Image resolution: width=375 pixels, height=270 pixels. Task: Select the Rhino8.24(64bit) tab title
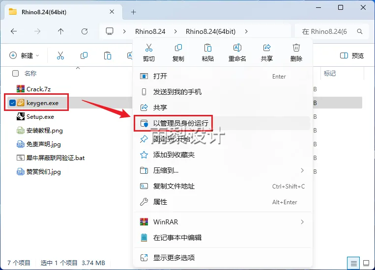[x=44, y=12]
